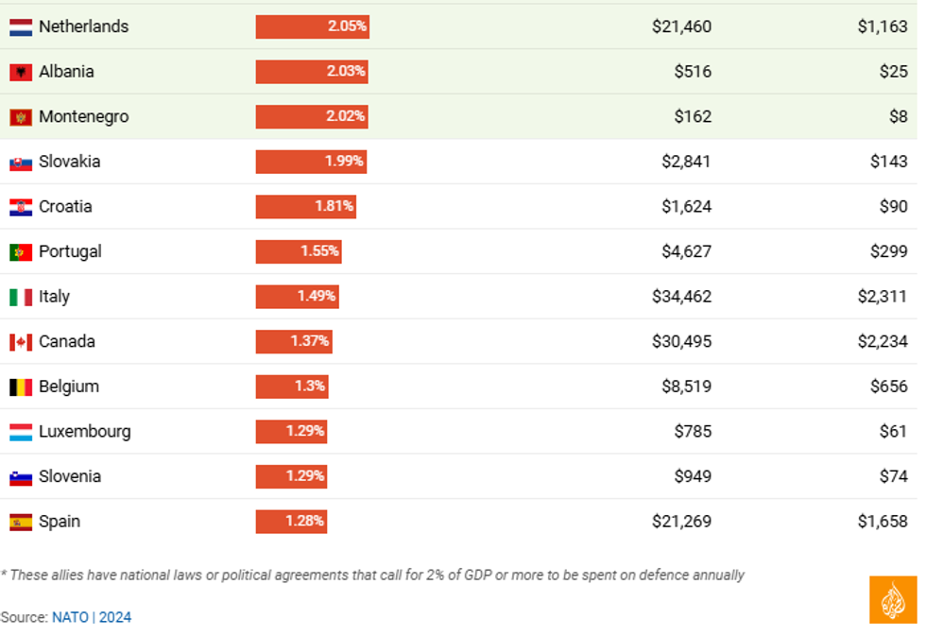The height and width of the screenshot is (636, 926).
Task: Click the Al Jazeera logo icon
Action: click(x=893, y=600)
